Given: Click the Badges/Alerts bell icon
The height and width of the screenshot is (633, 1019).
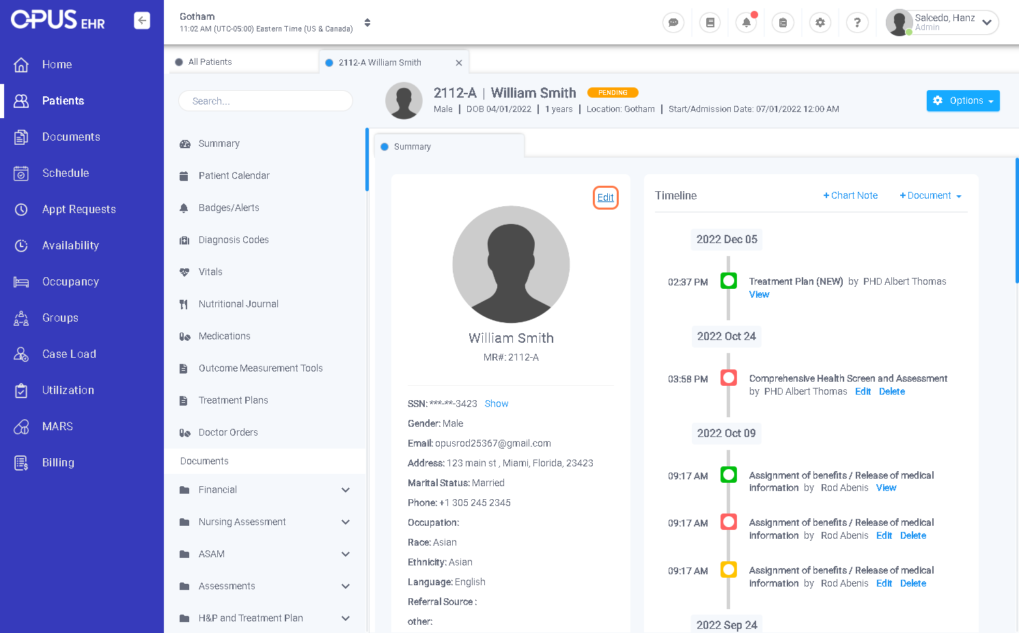Looking at the screenshot, I should pyautogui.click(x=184, y=208).
